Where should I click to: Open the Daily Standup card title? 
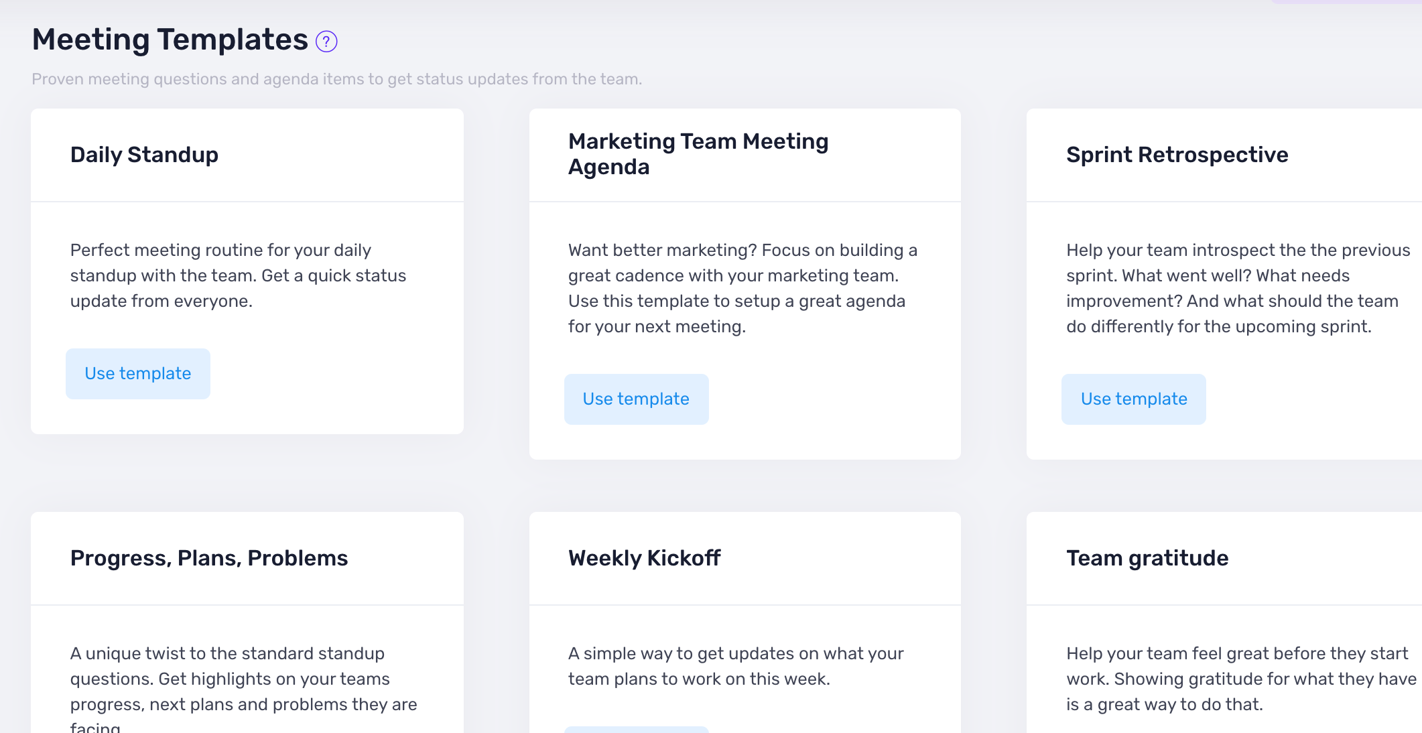coord(144,155)
